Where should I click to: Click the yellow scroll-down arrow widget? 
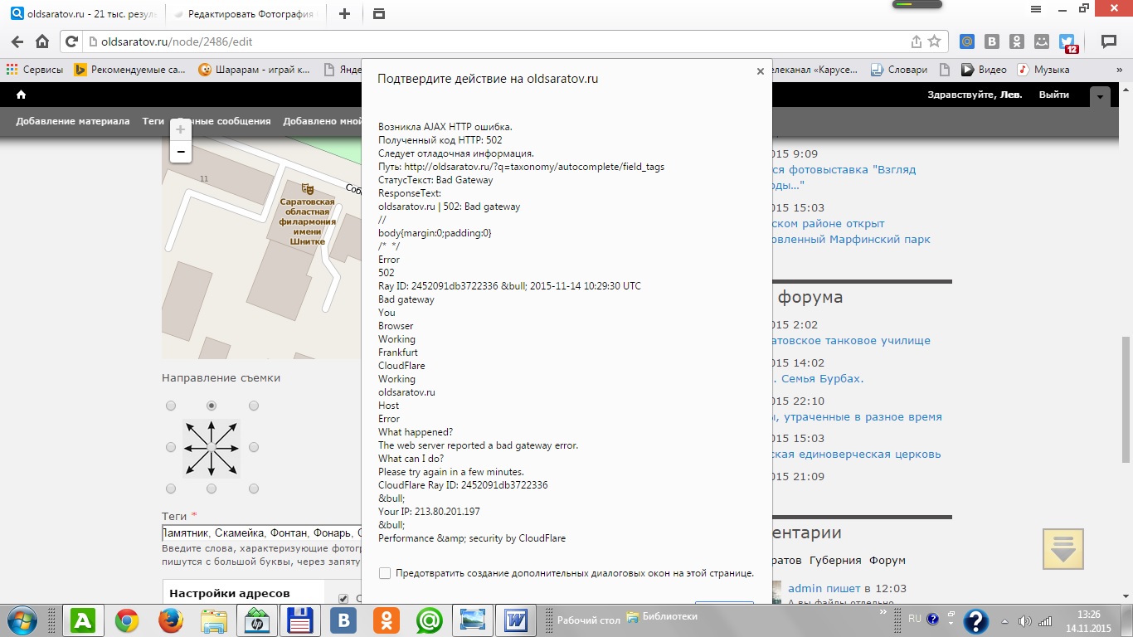click(1063, 548)
